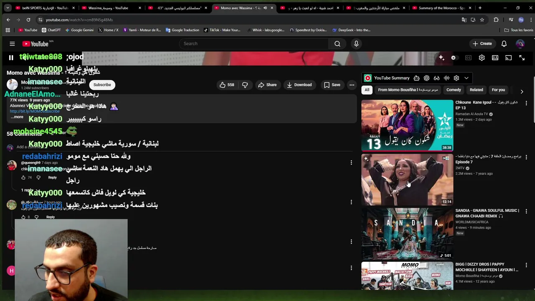The width and height of the screenshot is (535, 301).
Task: Open the YouTube Summary logo icon
Action: (x=368, y=78)
